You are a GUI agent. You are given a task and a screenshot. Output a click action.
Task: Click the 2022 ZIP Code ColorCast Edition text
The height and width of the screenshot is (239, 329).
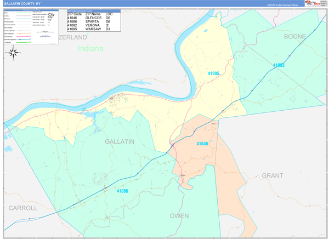(x=282, y=4)
